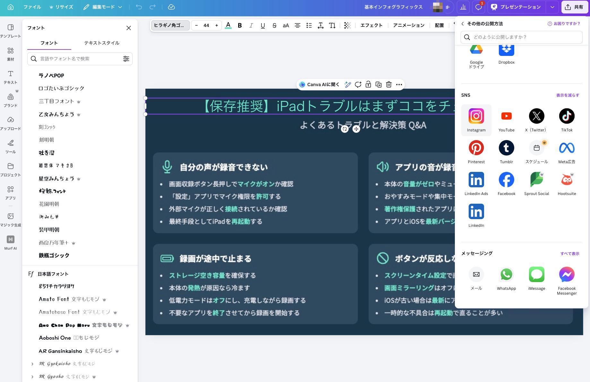Open the transparency control on the toolbar

347,25
